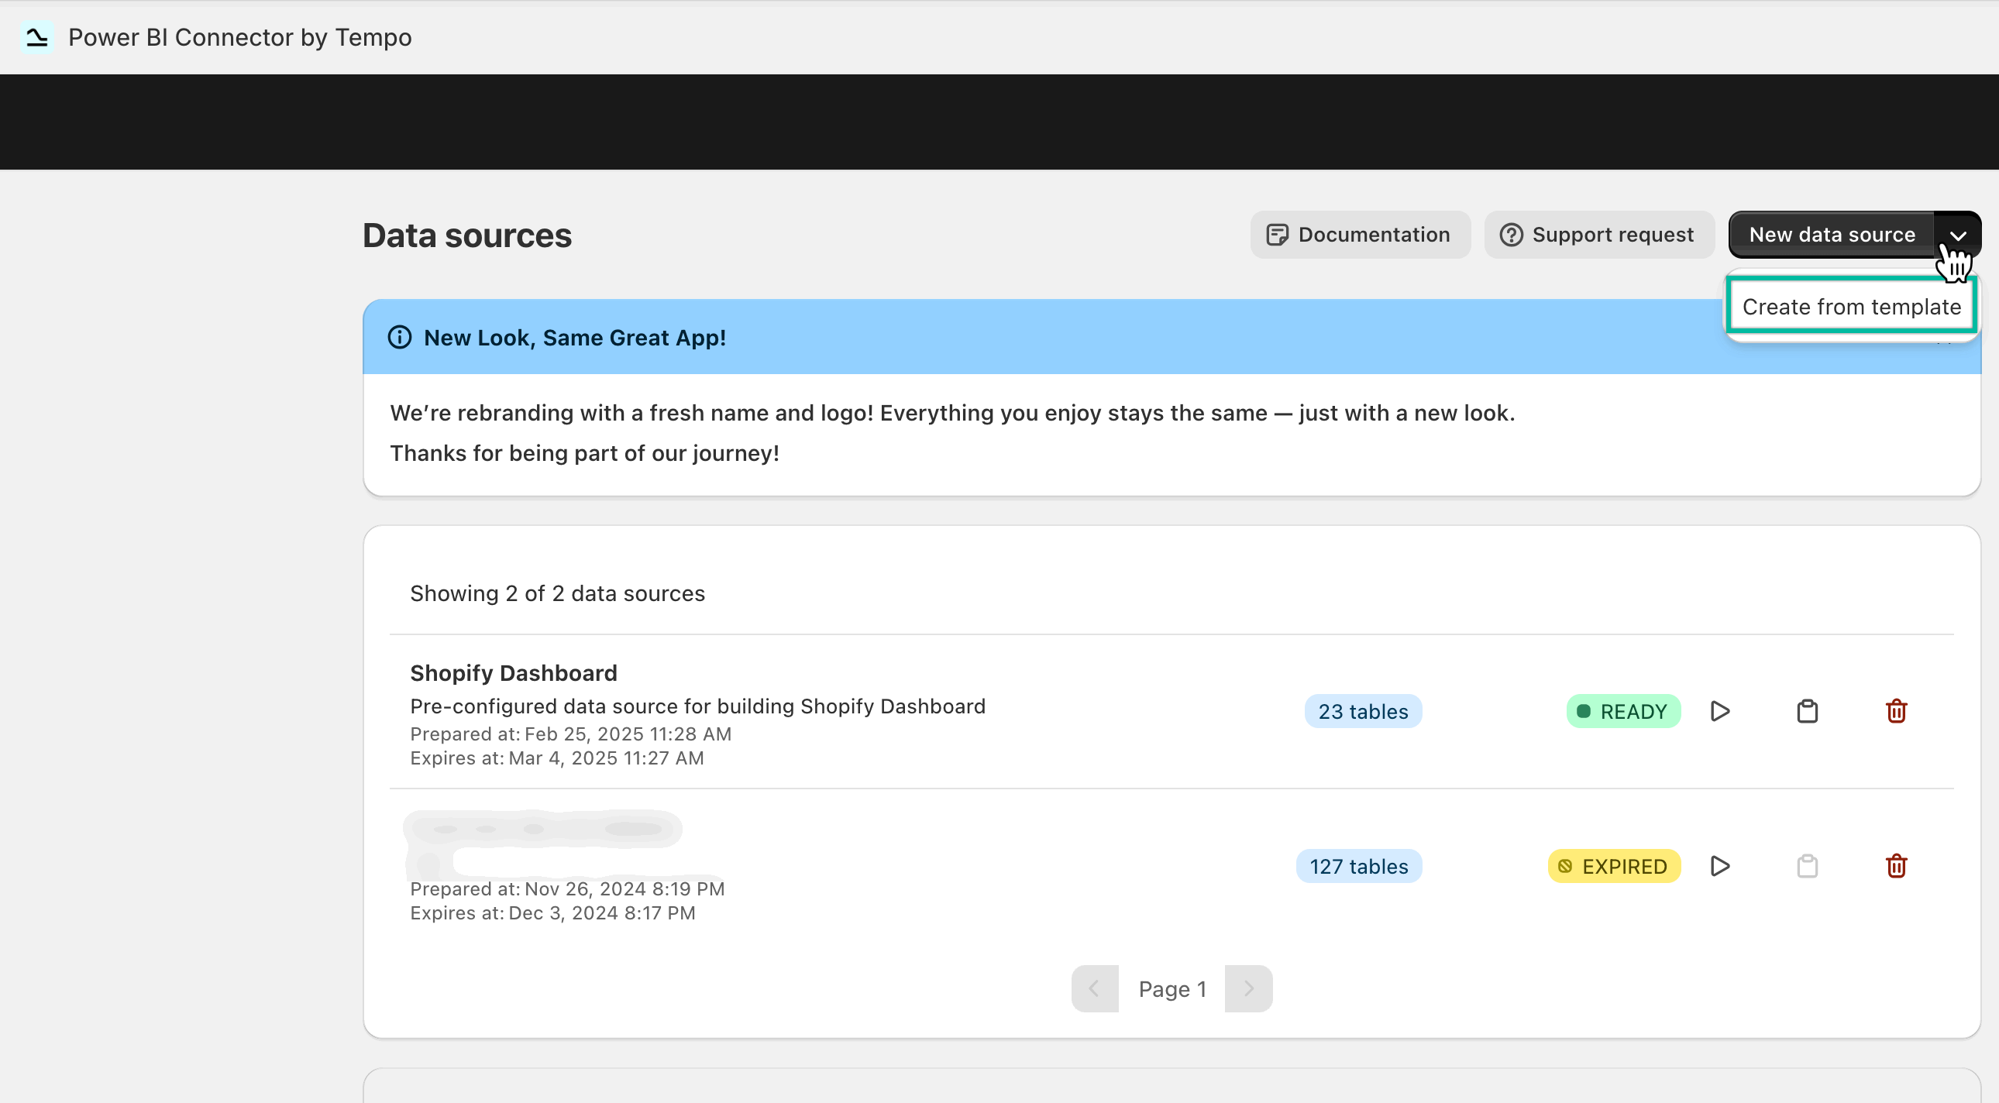Open the Shopify Dashboard title
The image size is (1999, 1103).
coord(513,672)
